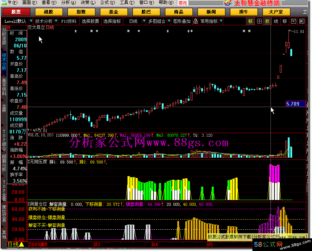Open the 窗口 menu
Image resolution: width=312 pixels, height=251 pixels.
click(x=147, y=3)
